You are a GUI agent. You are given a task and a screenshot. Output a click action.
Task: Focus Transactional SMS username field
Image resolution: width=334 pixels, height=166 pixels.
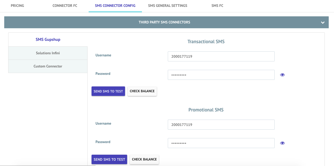pyautogui.click(x=221, y=56)
